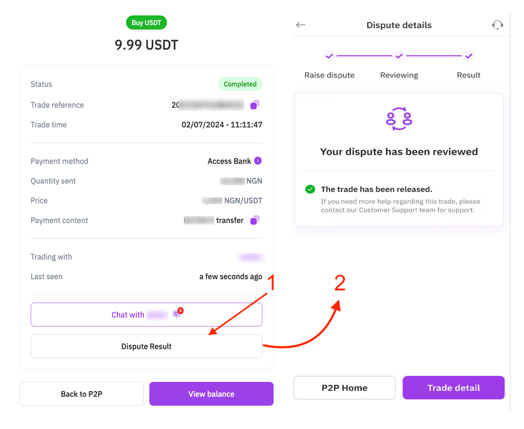The width and height of the screenshot is (524, 429).
Task: Go Back to P2P
Action: [x=81, y=394]
